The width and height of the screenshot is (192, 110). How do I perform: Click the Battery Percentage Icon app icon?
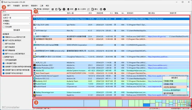[x=35, y=92]
